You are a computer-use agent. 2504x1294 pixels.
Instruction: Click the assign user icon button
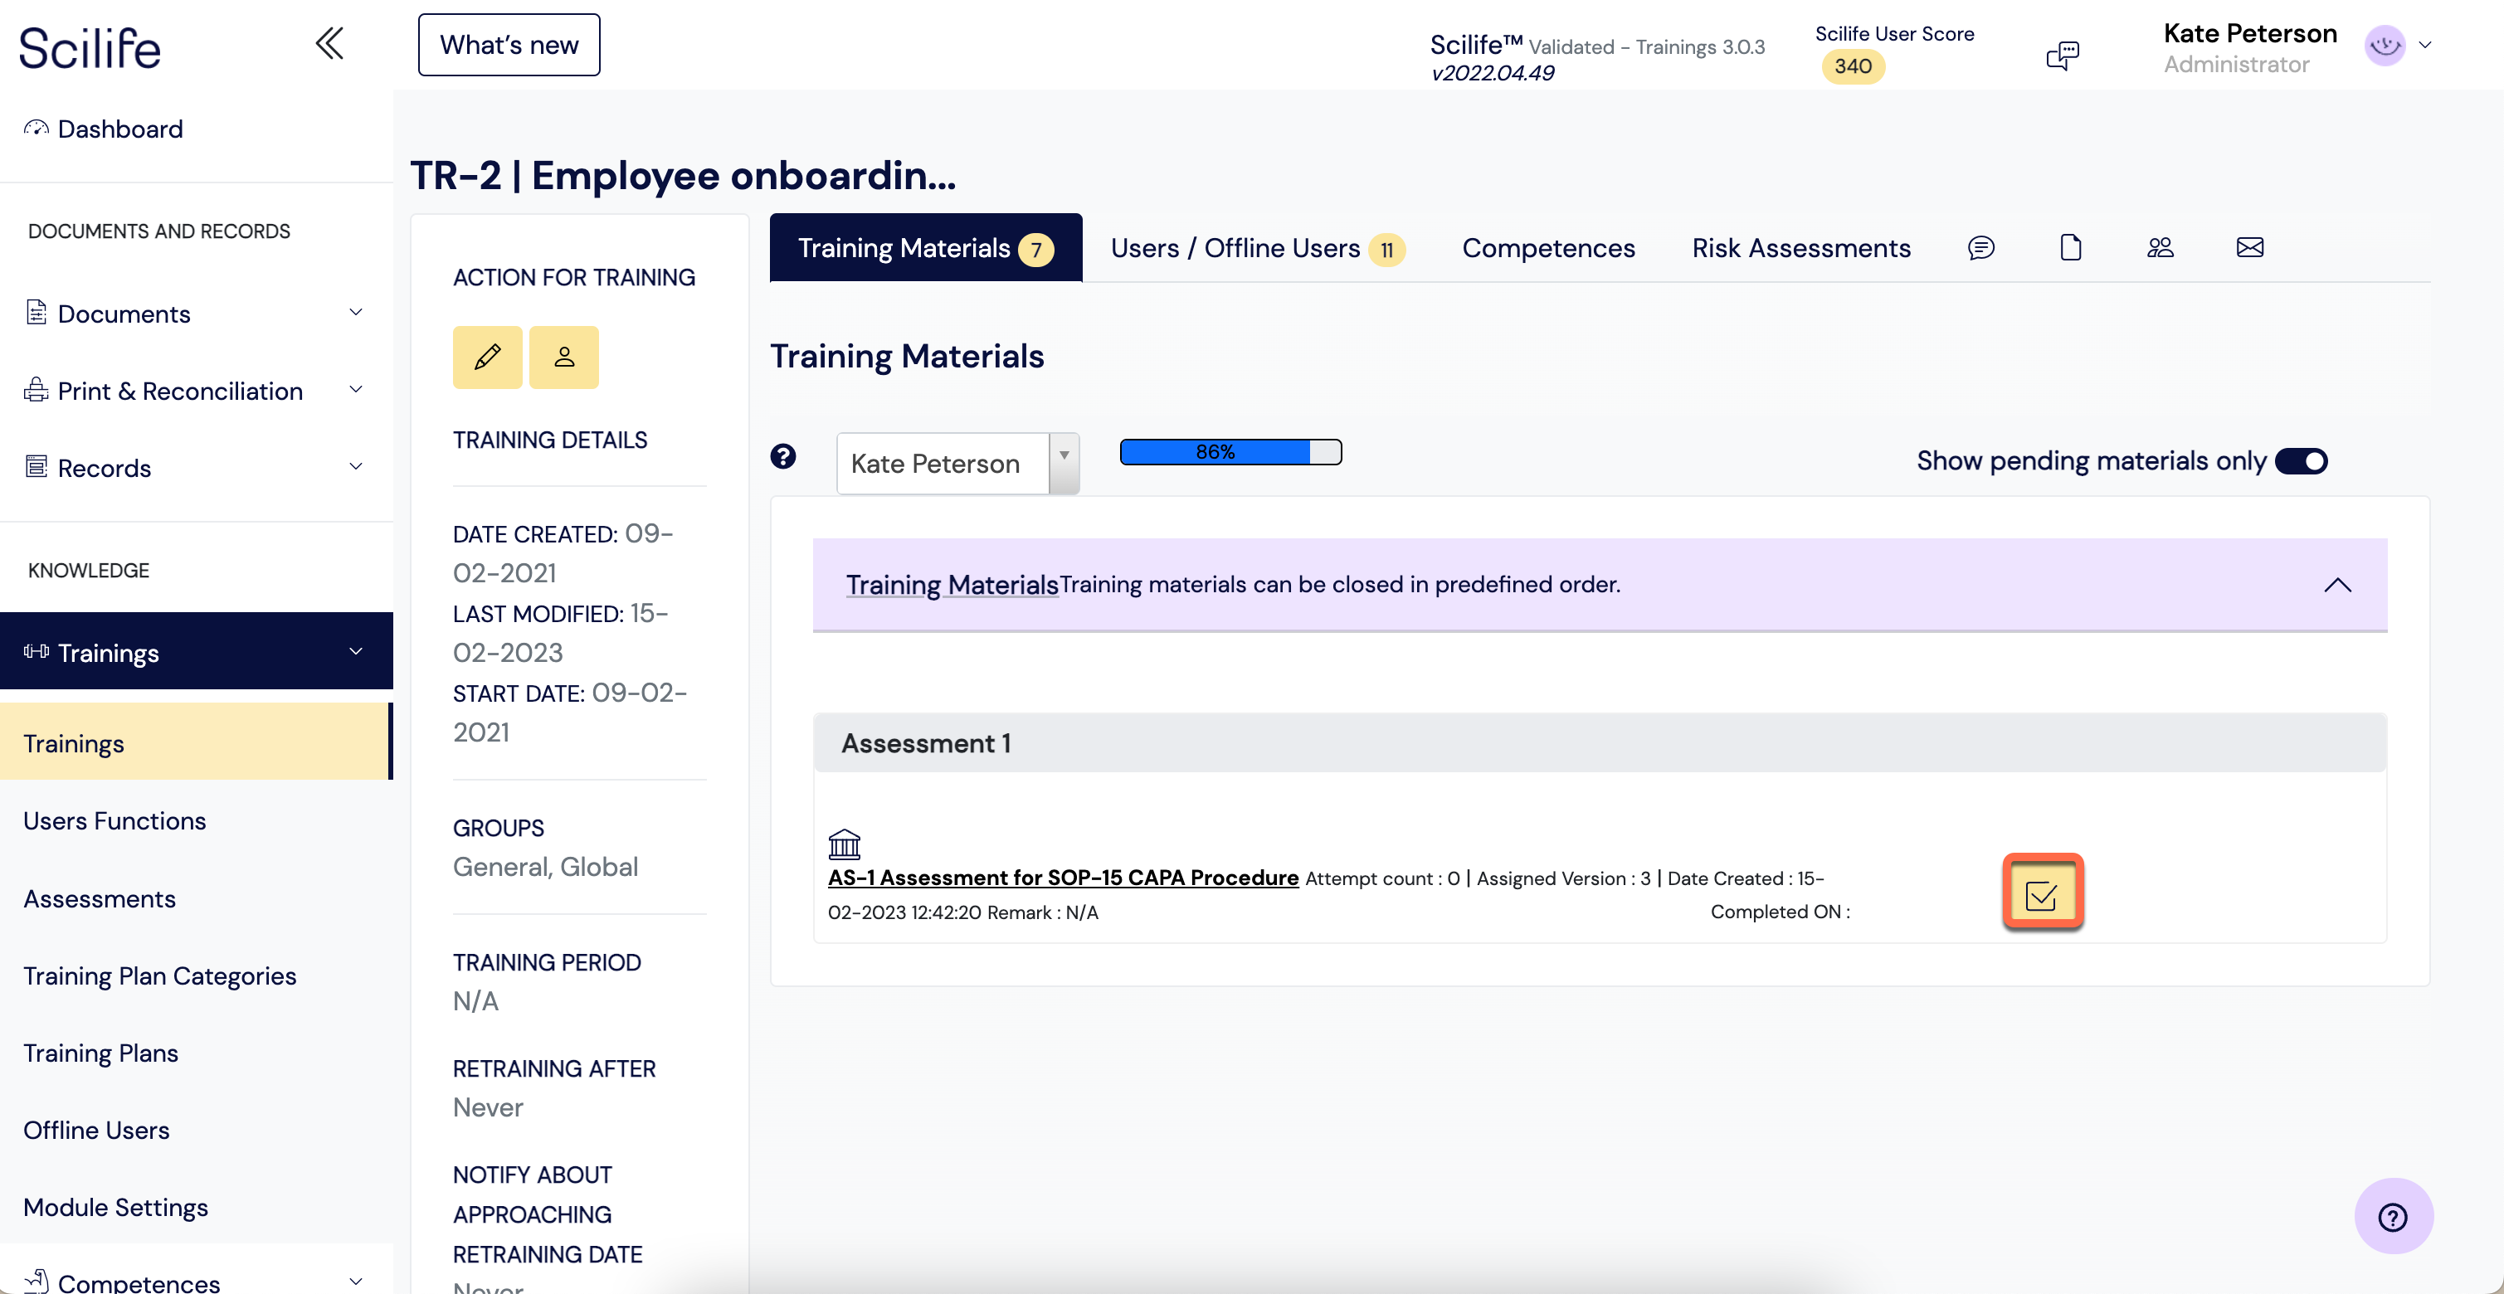click(564, 357)
